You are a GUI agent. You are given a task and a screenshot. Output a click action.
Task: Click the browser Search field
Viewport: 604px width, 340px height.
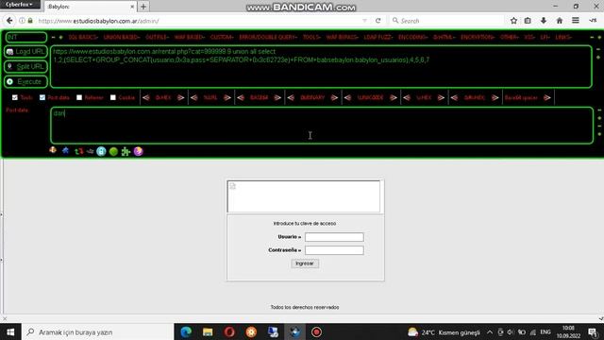[446, 21]
